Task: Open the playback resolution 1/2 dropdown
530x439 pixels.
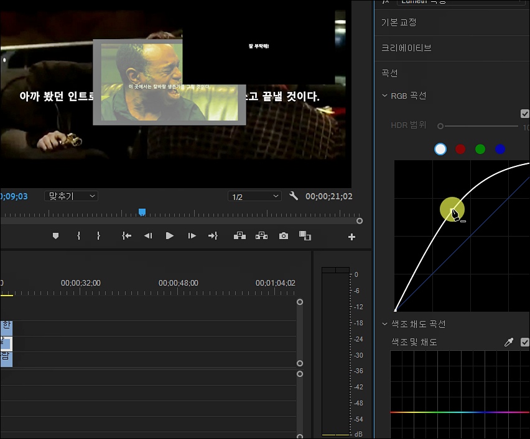Action: click(x=254, y=196)
